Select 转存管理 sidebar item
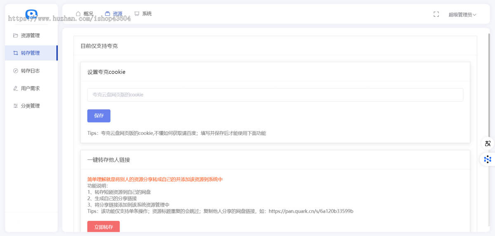 (31, 53)
